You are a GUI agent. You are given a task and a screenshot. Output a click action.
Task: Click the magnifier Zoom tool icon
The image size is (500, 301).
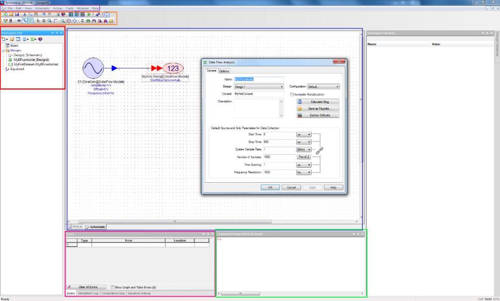click(49, 20)
